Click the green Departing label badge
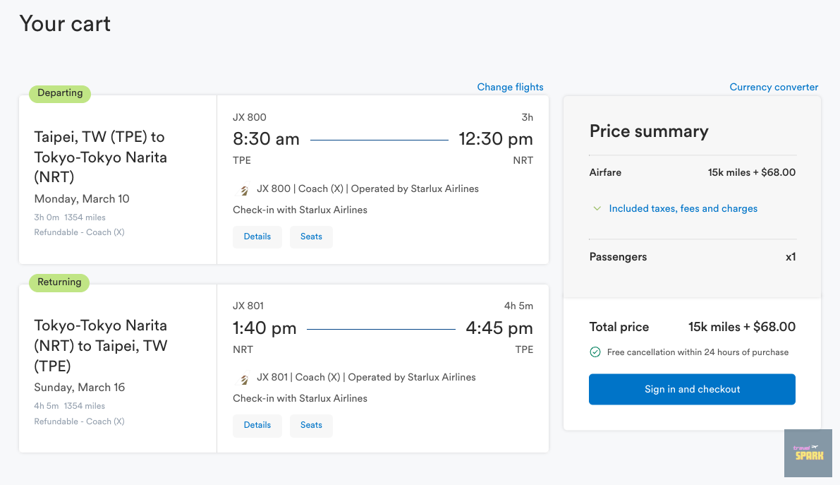 click(60, 93)
